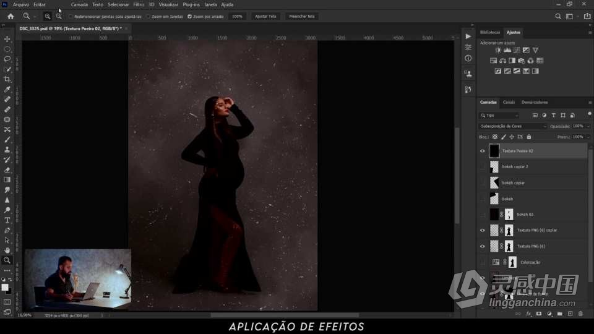Click the Ajustar Tela button
Viewport: 594px width, 334px height.
pyautogui.click(x=265, y=16)
